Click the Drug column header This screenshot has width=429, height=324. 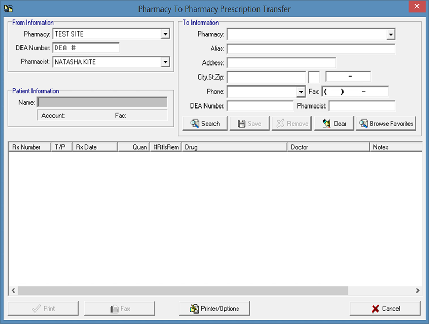(x=233, y=147)
